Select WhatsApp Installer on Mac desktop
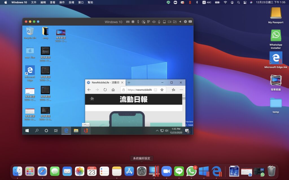This screenshot has width=289, height=180. (x=276, y=39)
